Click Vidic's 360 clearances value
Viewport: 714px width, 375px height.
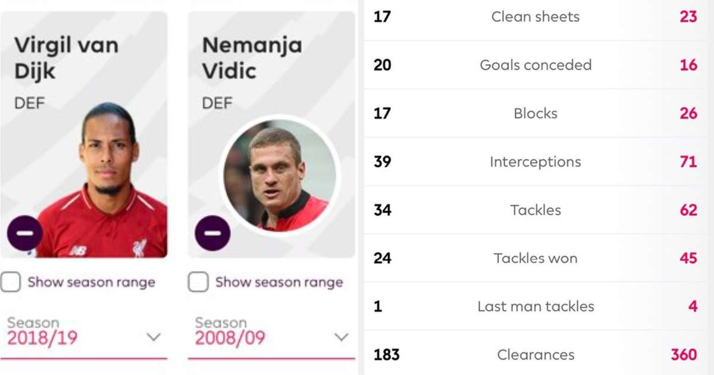(x=684, y=355)
